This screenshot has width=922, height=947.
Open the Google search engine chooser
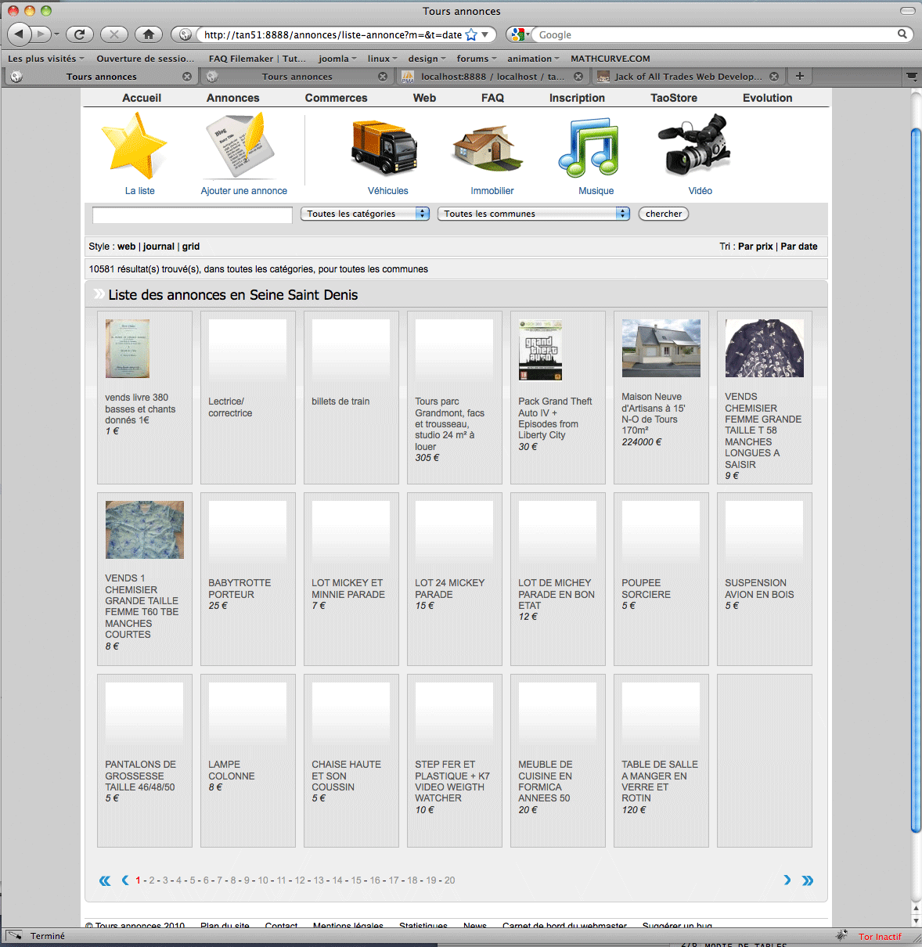pos(518,34)
